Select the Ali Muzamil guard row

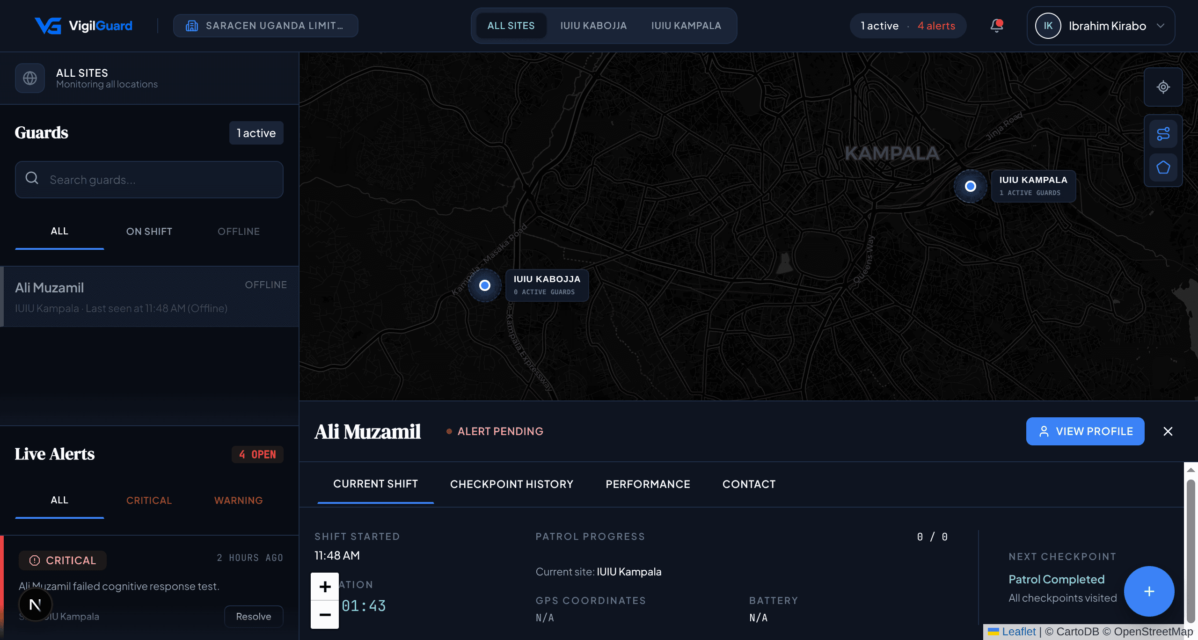[150, 297]
